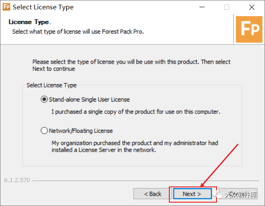Image resolution: width=265 pixels, height=206 pixels.
Task: Choose the Network/Floating License radio button
Action: pos(44,130)
